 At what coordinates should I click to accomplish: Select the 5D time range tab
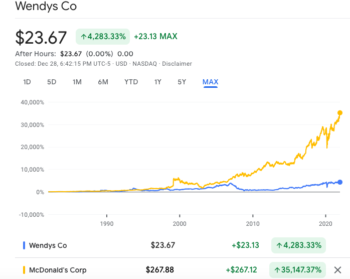52,82
